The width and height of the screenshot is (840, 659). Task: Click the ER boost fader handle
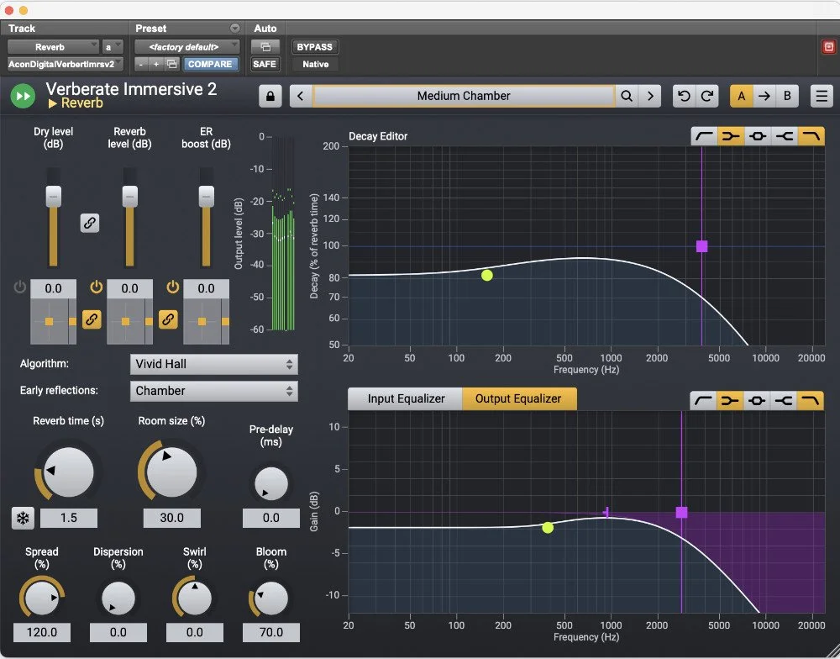207,196
